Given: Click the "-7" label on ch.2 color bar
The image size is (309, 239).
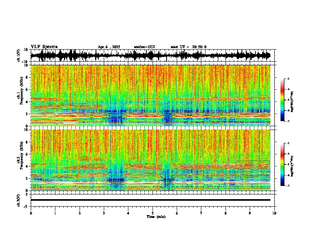Looking at the screenshot, I should point(288,185).
